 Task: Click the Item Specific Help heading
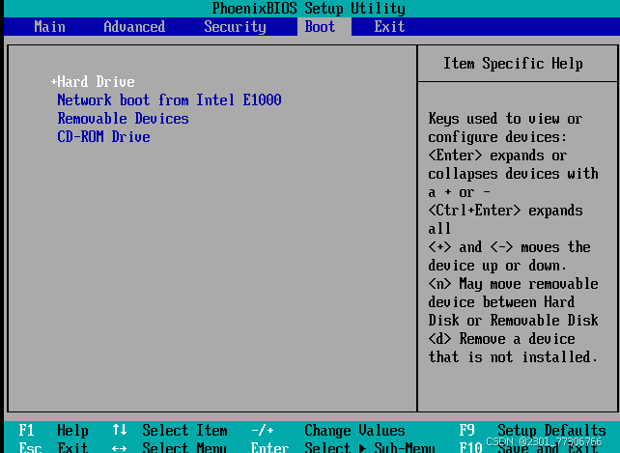513,64
